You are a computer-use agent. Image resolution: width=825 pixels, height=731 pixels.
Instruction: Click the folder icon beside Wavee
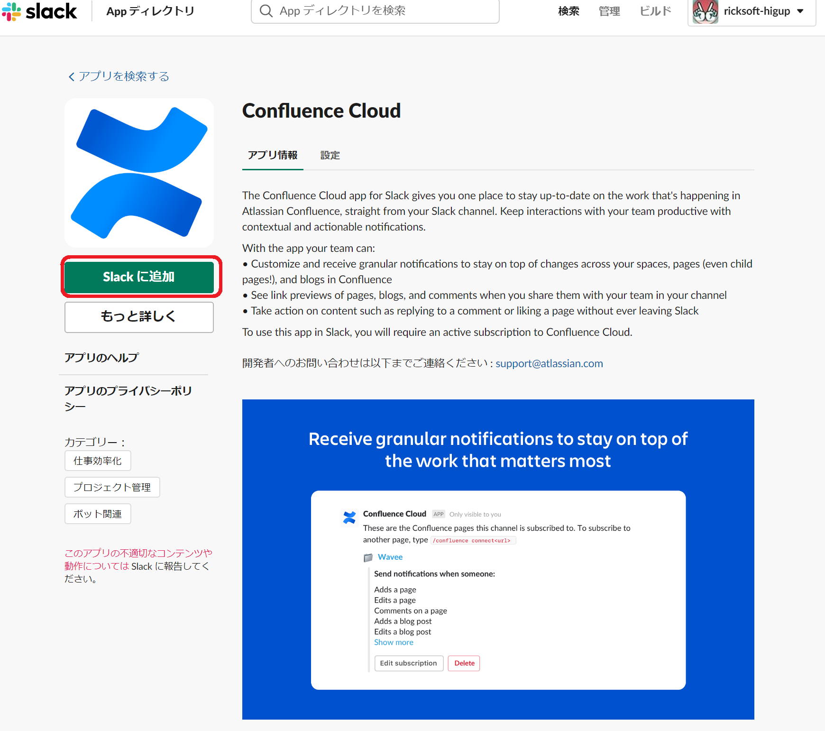point(368,557)
